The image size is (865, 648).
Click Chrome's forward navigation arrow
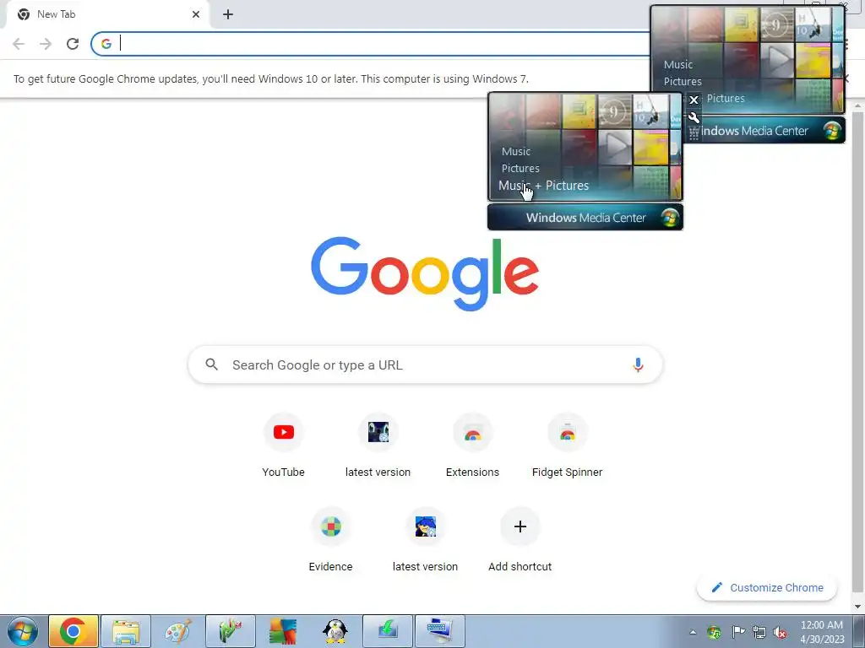(x=46, y=44)
